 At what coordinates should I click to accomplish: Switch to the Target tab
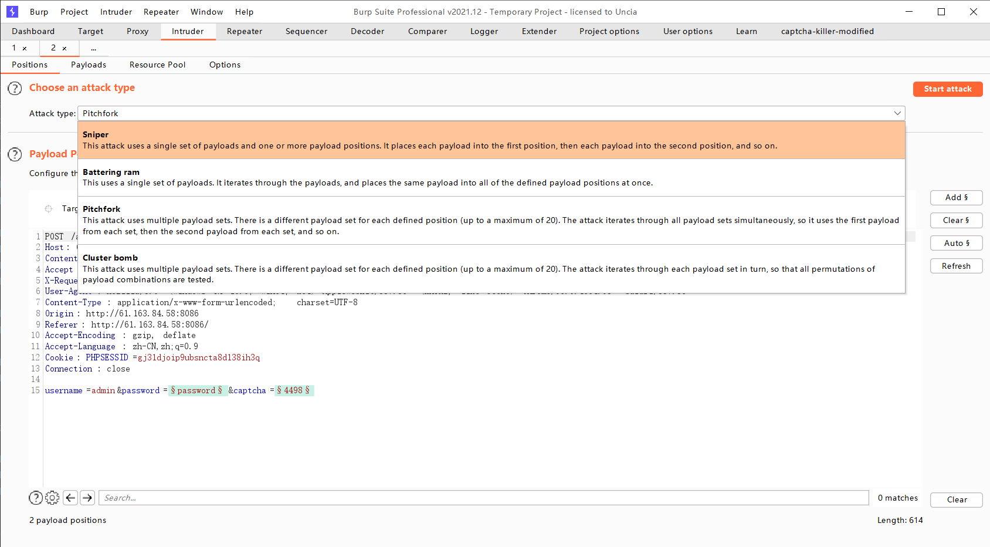[90, 31]
